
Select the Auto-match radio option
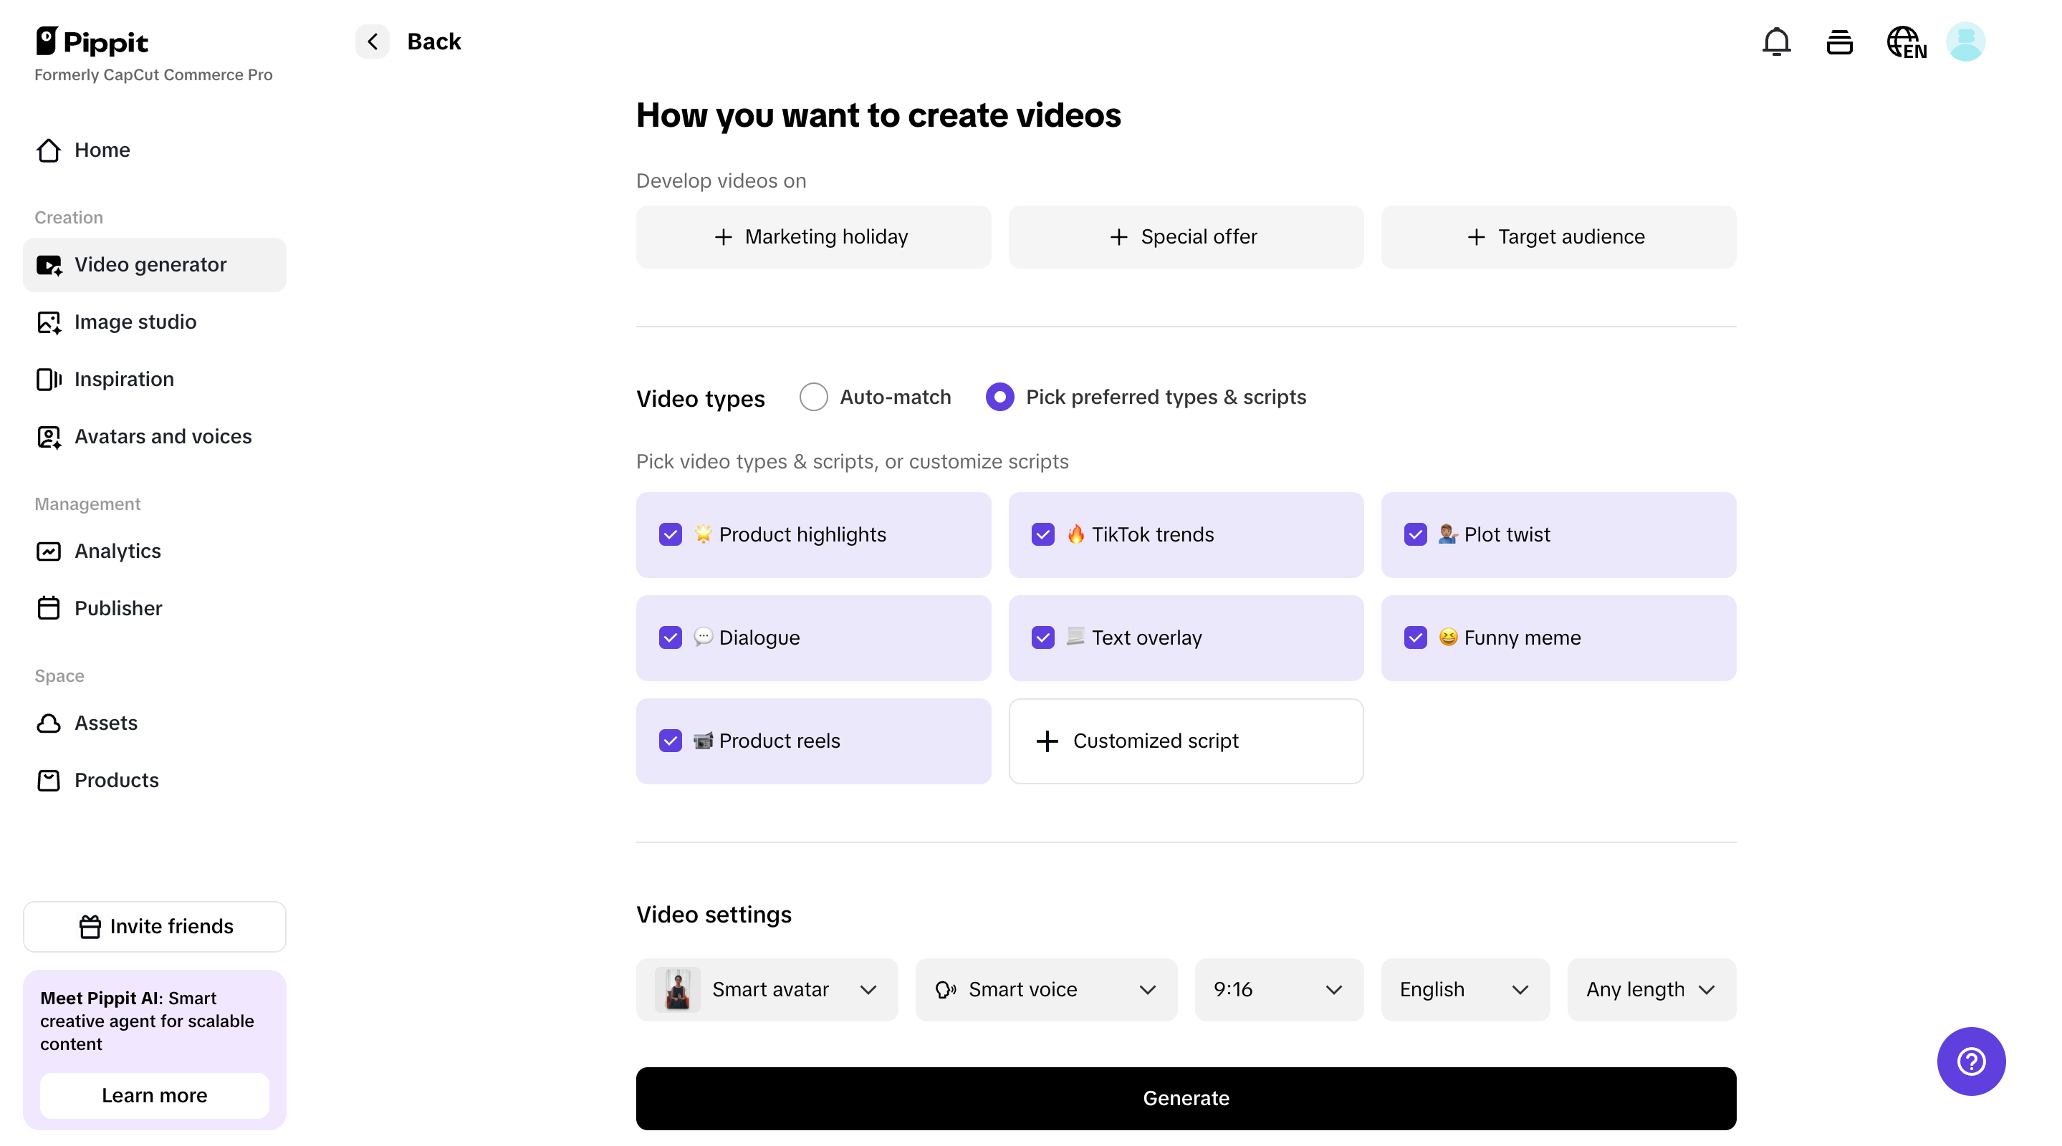tap(814, 396)
